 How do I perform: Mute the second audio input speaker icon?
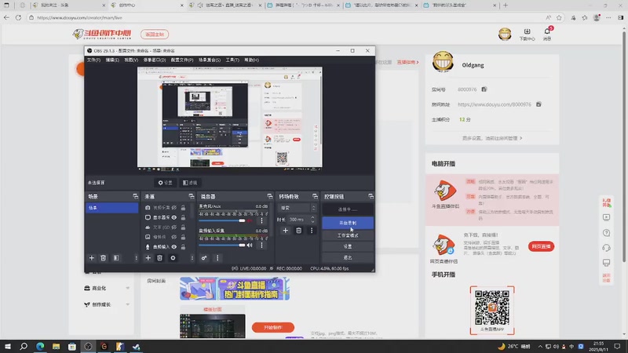click(x=250, y=246)
